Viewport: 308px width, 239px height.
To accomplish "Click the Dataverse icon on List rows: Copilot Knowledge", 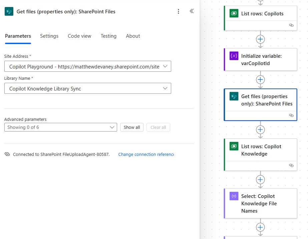I will [x=234, y=146].
